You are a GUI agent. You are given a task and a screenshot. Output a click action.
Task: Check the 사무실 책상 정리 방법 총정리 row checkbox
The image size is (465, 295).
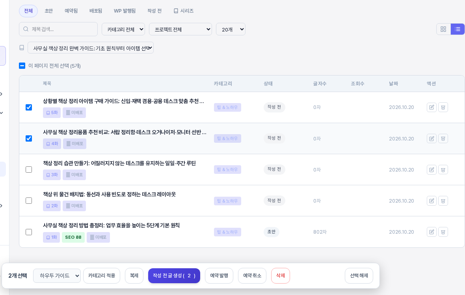pyautogui.click(x=29, y=232)
